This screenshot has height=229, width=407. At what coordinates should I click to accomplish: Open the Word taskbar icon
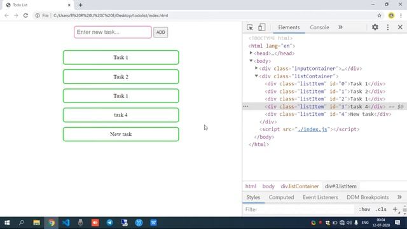pos(153,223)
